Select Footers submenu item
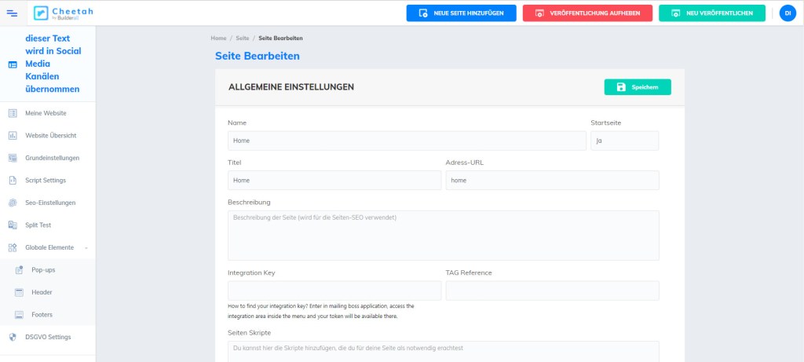This screenshot has height=362, width=804. click(x=42, y=315)
